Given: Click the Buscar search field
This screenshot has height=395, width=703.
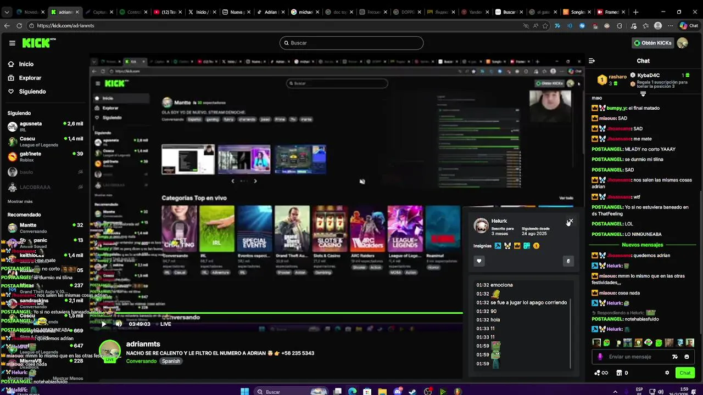Looking at the screenshot, I should 351,43.
